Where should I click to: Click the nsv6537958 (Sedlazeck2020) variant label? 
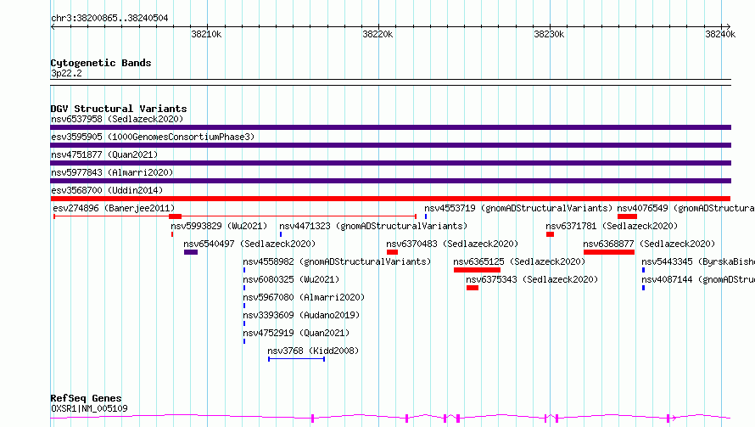(x=117, y=119)
